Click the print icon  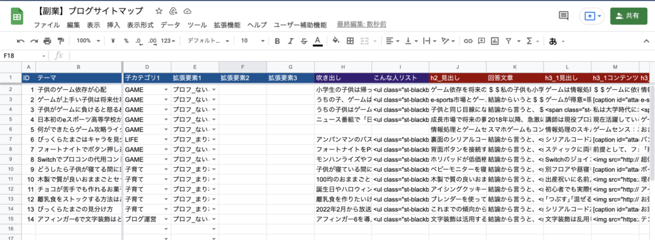pyautogui.click(x=47, y=41)
